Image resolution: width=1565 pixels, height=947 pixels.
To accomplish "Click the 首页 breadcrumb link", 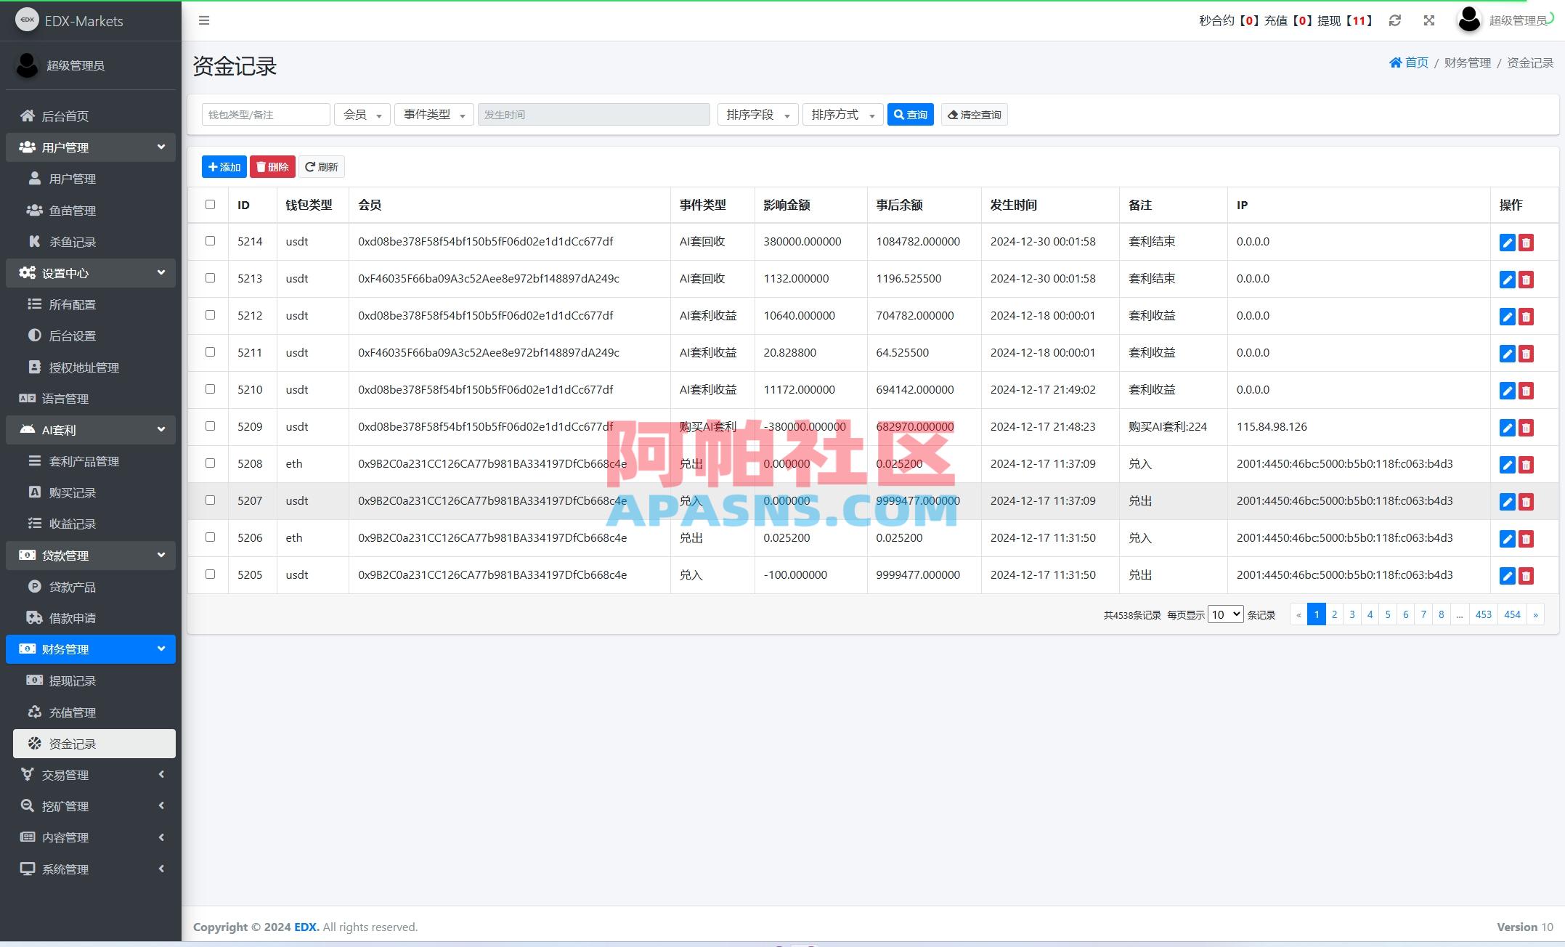I will pyautogui.click(x=1413, y=62).
